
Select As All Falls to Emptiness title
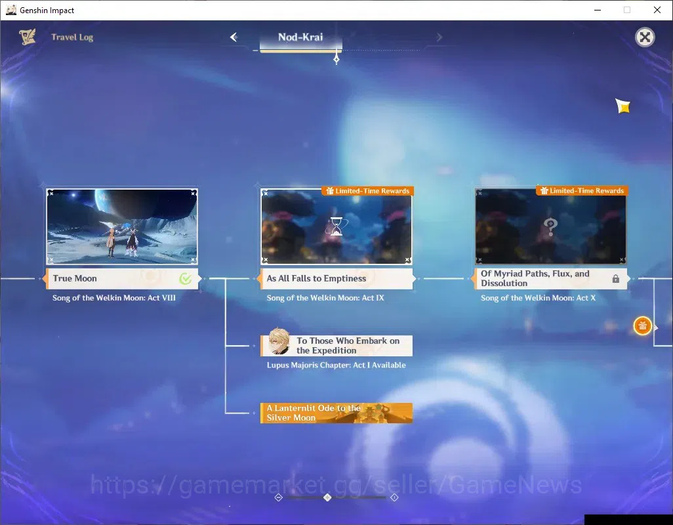(336, 279)
